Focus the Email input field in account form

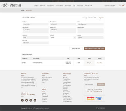coord(90,24)
